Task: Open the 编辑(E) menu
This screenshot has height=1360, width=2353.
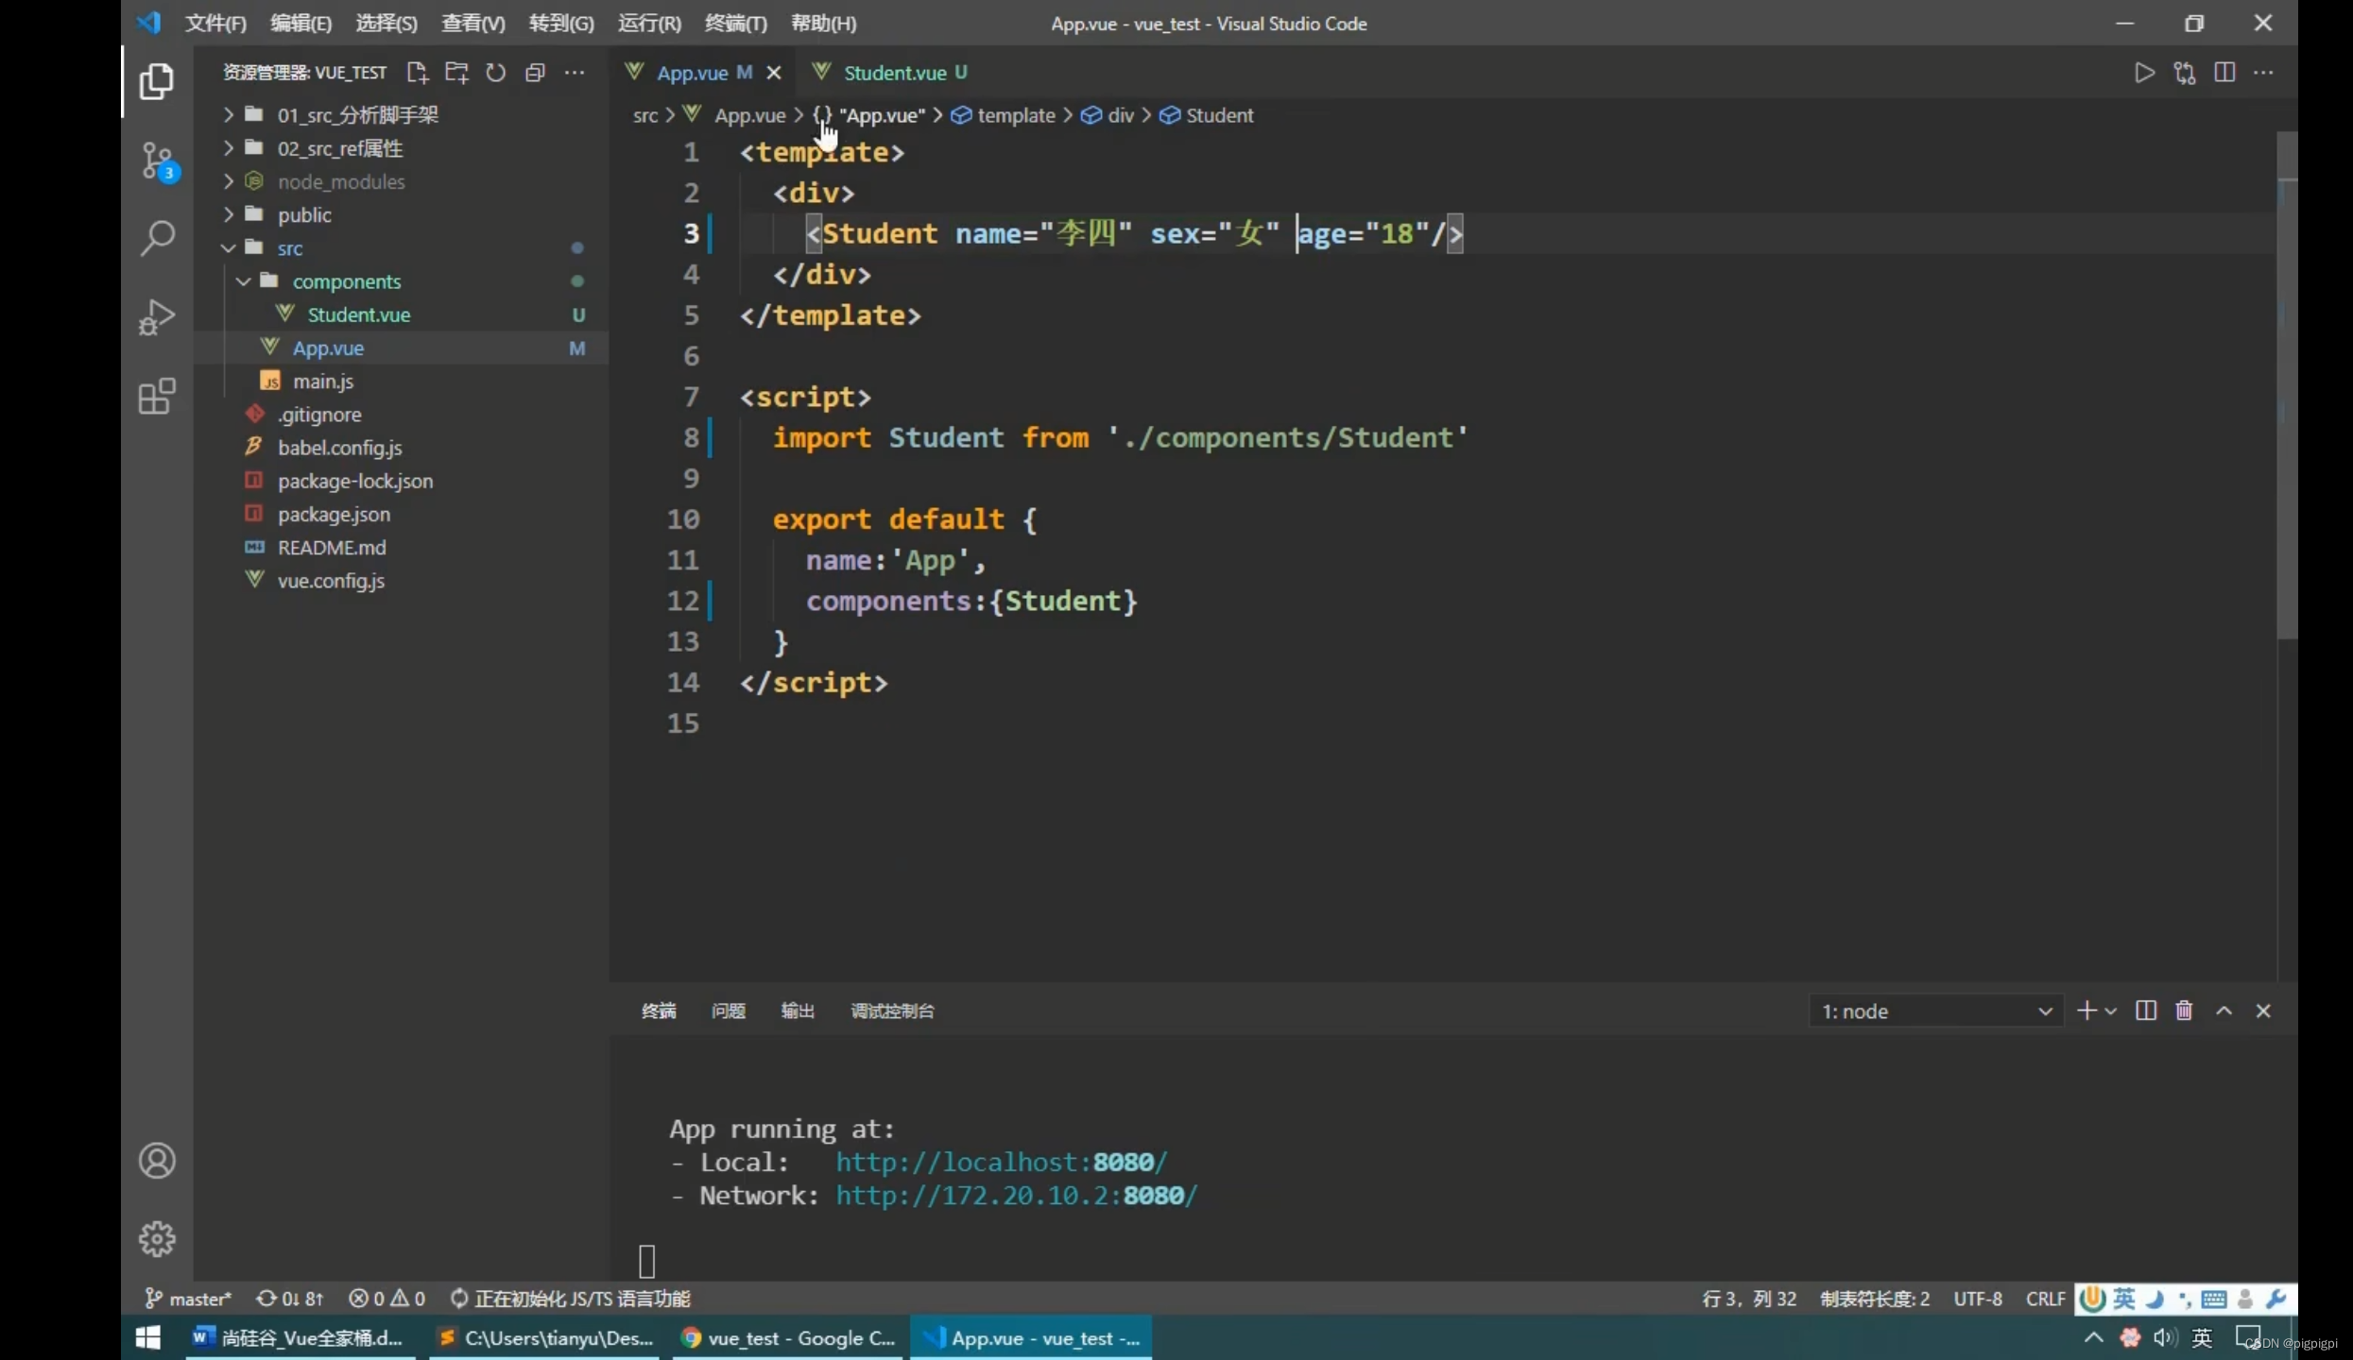Action: (301, 24)
